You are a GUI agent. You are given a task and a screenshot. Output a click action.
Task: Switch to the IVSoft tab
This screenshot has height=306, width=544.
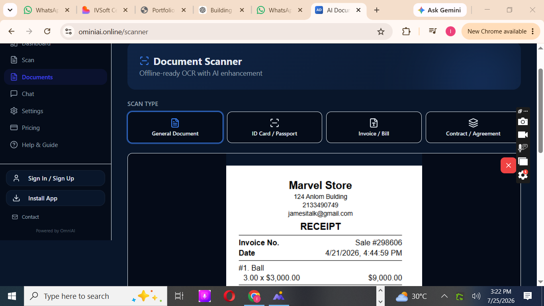click(x=105, y=10)
